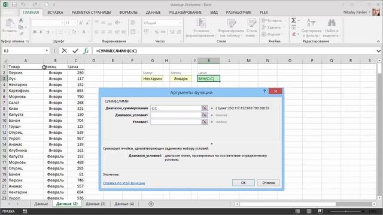Viewport: 383px width, 215px height.
Task: Open the ФОРМУЛЫ ribbon tab
Action: 128,12
